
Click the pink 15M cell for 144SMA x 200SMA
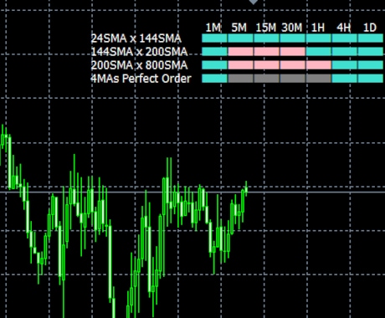(266, 52)
